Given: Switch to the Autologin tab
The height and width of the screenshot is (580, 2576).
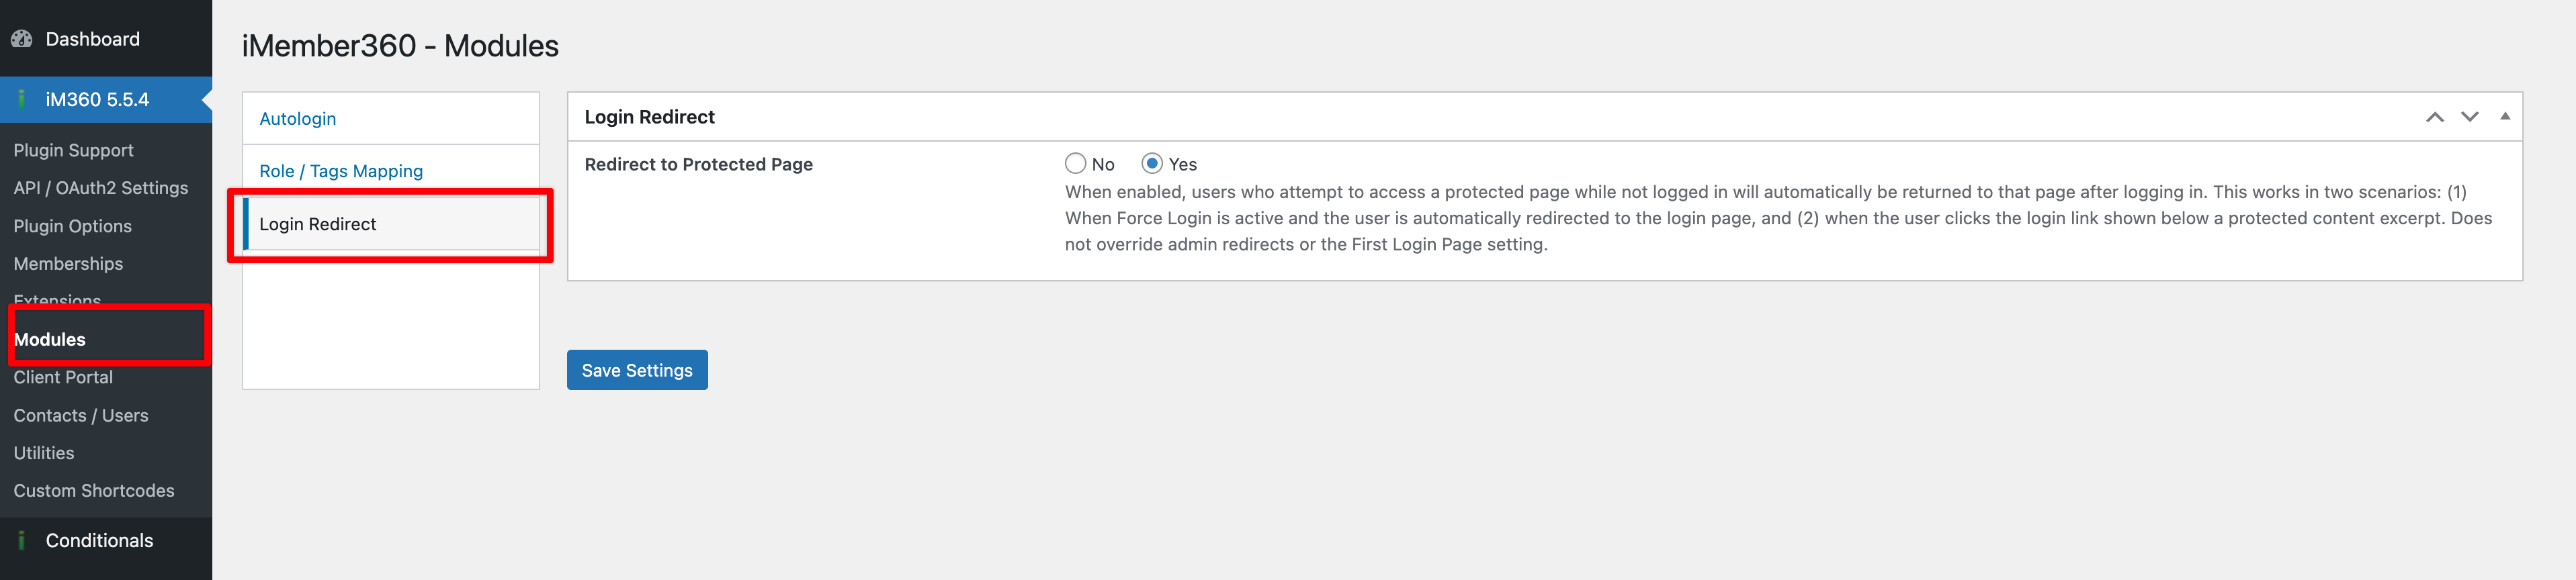Looking at the screenshot, I should (297, 117).
